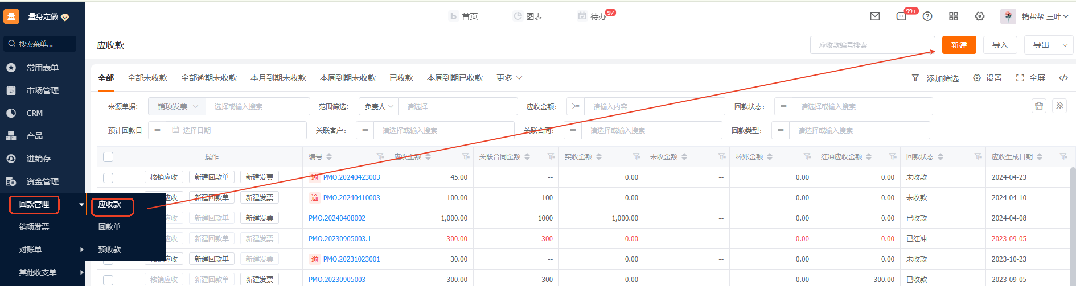Click the 市场管理 sidebar icon
The image size is (1076, 286).
click(11, 90)
